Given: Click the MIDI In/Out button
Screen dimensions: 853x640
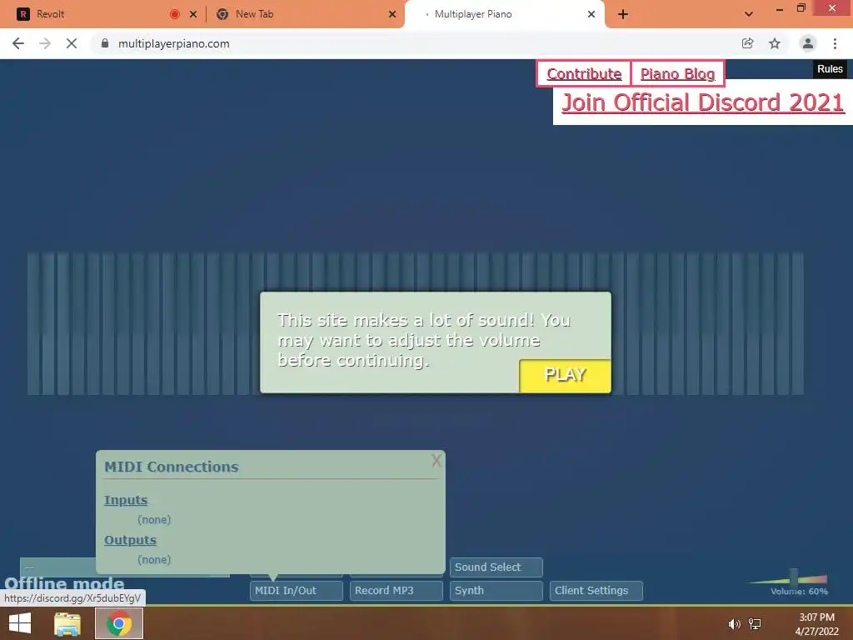Looking at the screenshot, I should pos(296,591).
